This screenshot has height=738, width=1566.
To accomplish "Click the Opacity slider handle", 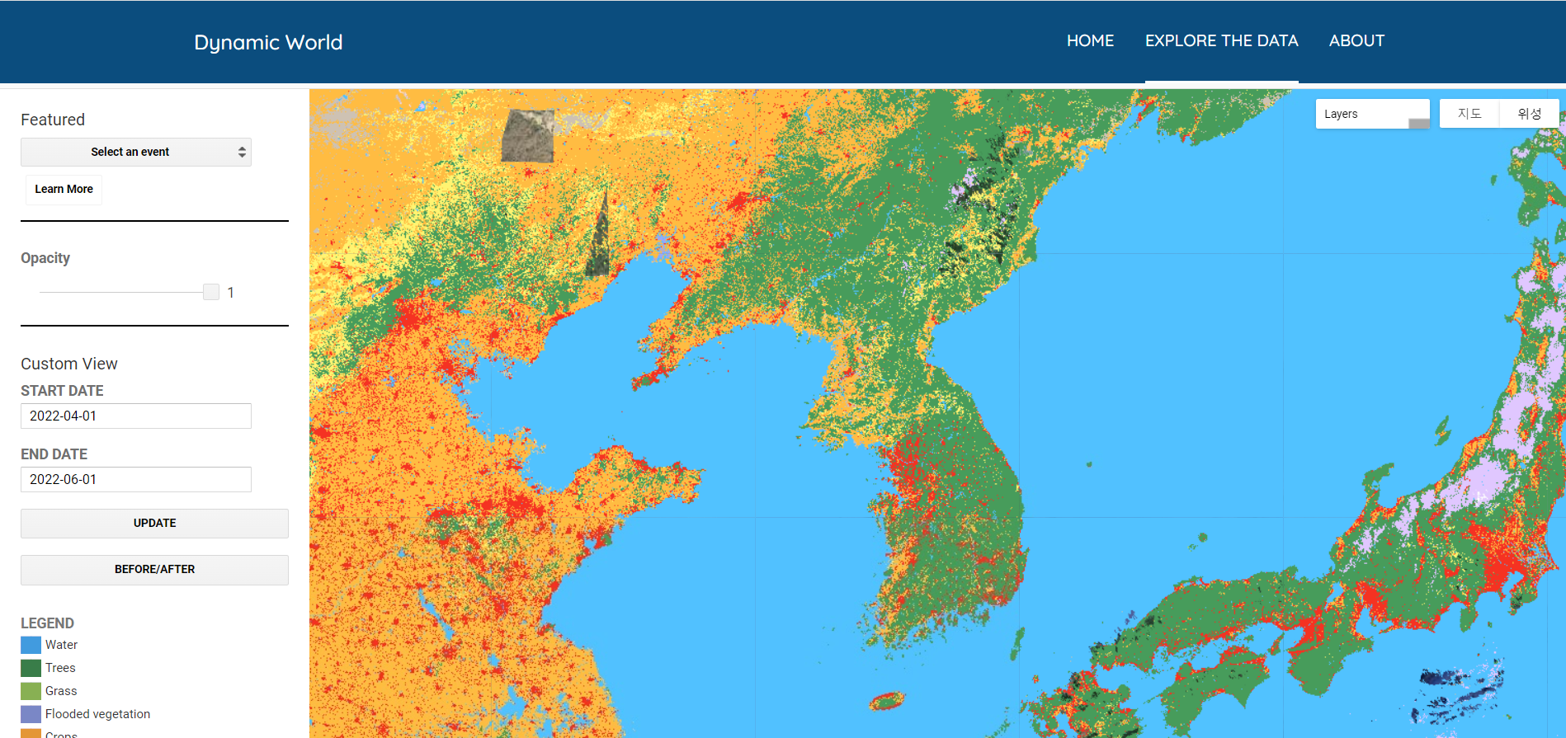I will coord(211,292).
